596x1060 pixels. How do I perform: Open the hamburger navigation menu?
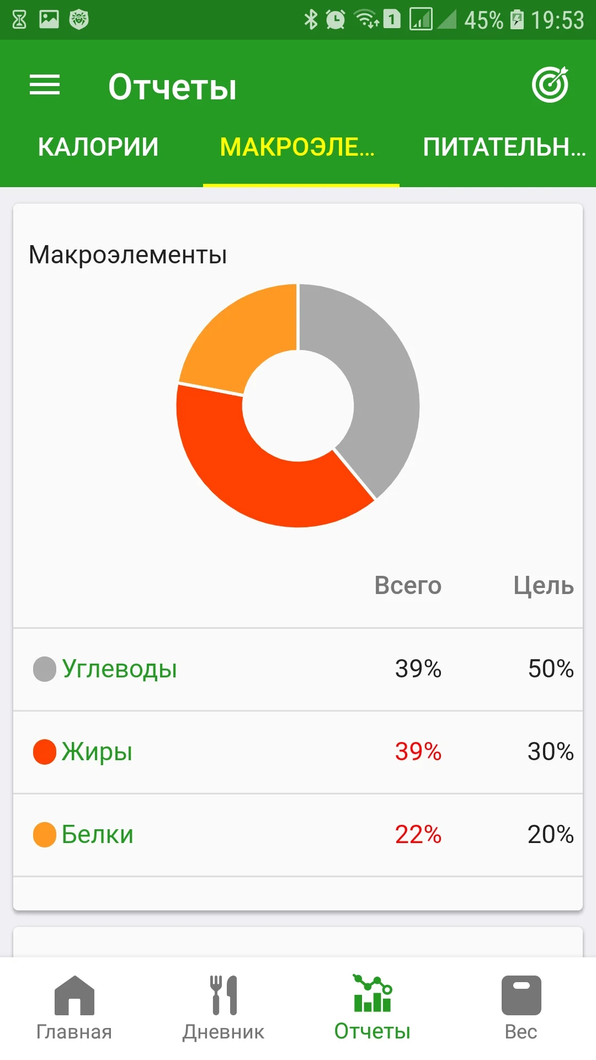coord(45,85)
